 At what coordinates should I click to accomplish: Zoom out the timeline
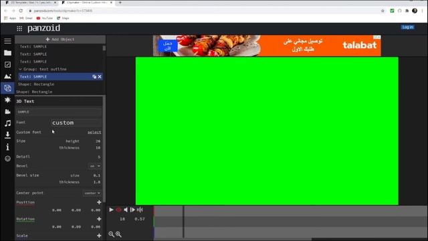tap(111, 234)
